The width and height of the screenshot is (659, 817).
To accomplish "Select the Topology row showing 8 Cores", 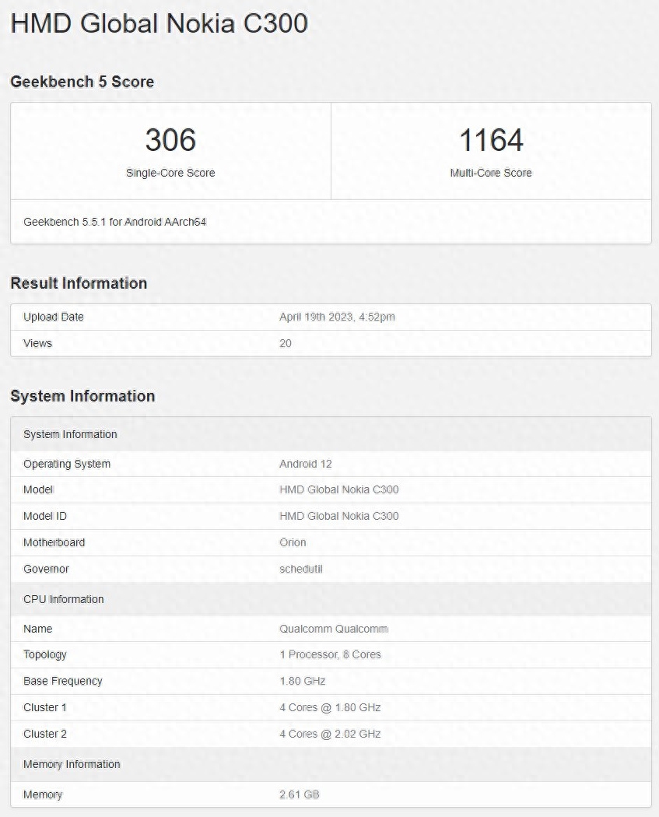I will [330, 654].
